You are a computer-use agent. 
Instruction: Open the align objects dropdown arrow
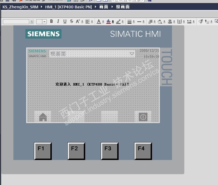click(x=174, y=22)
